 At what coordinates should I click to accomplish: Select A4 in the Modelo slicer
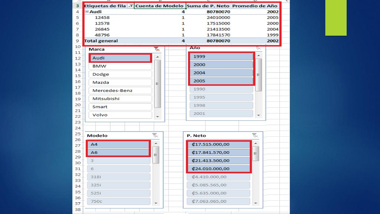point(119,145)
